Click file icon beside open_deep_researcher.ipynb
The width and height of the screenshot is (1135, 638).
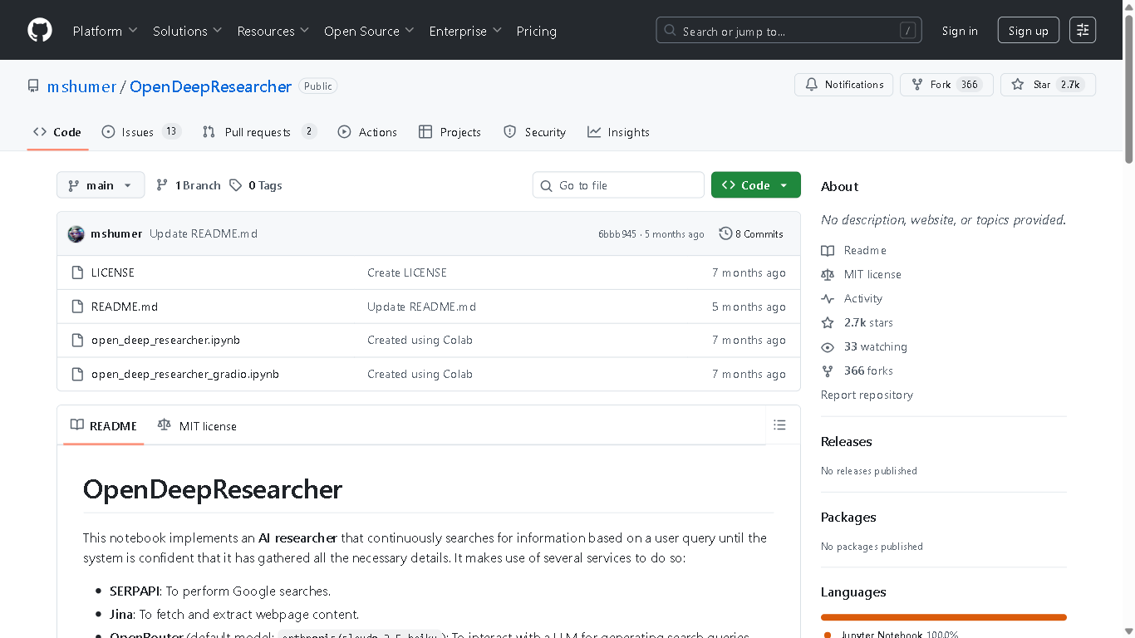pyautogui.click(x=77, y=340)
